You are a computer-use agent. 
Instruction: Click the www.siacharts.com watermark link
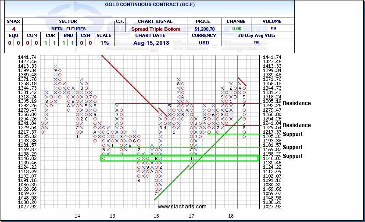point(182,206)
